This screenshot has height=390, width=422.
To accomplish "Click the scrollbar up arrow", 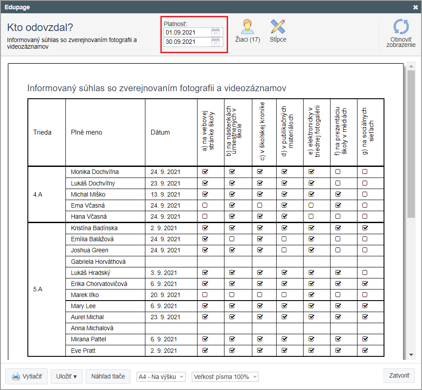I will (x=411, y=66).
